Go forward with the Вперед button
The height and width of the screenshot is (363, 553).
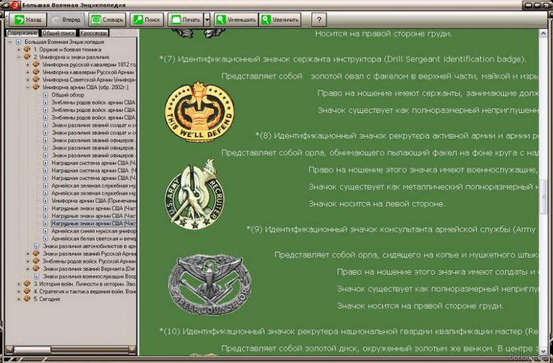pos(66,20)
